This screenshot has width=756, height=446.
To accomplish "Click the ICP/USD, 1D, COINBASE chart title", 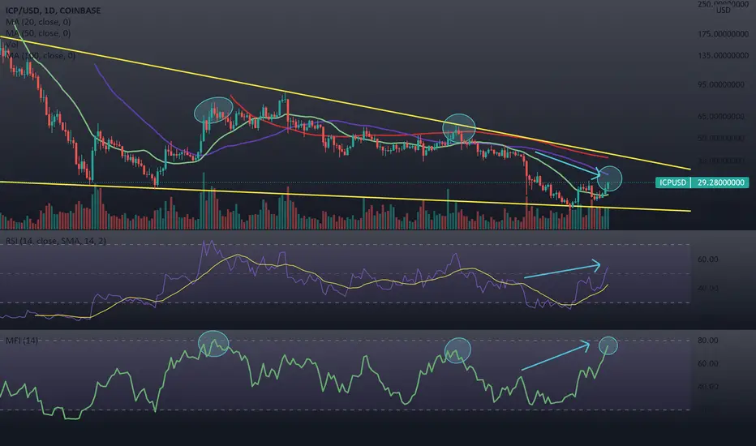I will click(x=53, y=10).
